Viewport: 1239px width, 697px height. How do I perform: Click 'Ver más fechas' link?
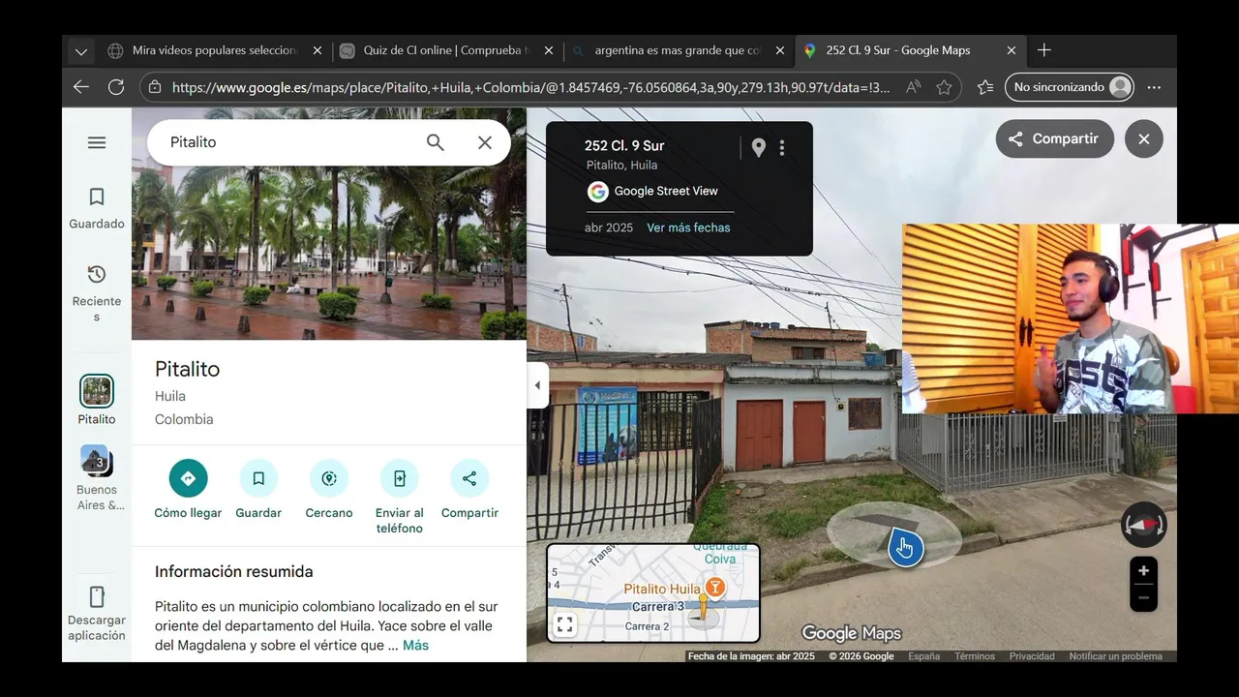[688, 227]
